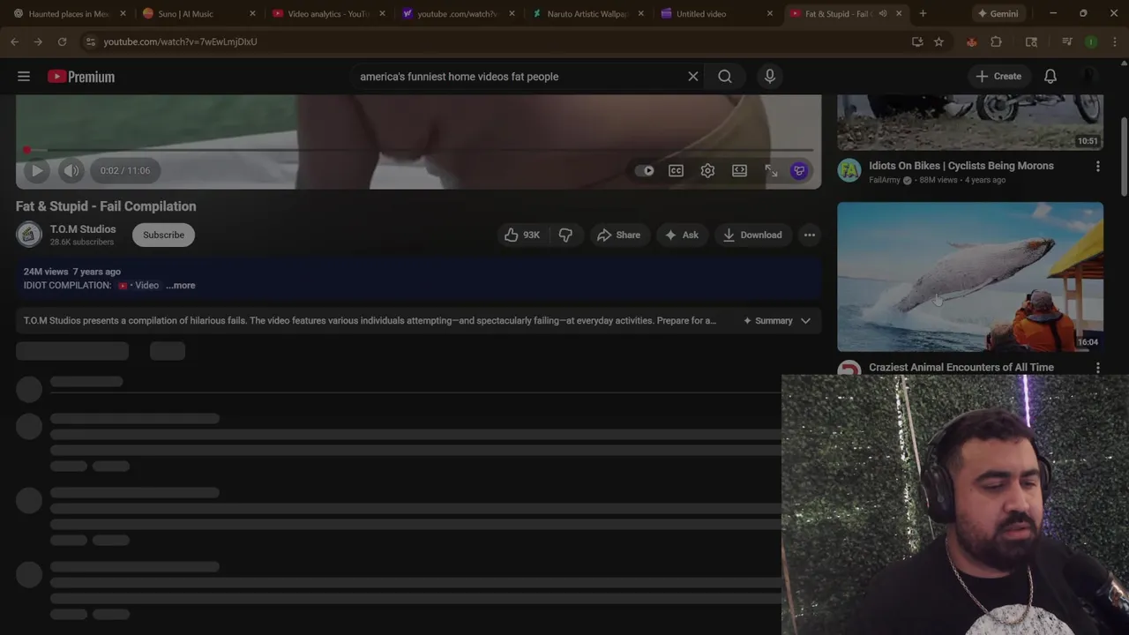Image resolution: width=1129 pixels, height=635 pixels.
Task: Start voice search with microphone
Action: click(x=770, y=77)
